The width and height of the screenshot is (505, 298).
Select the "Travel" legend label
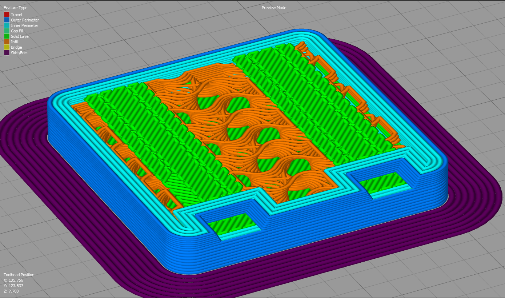click(16, 15)
